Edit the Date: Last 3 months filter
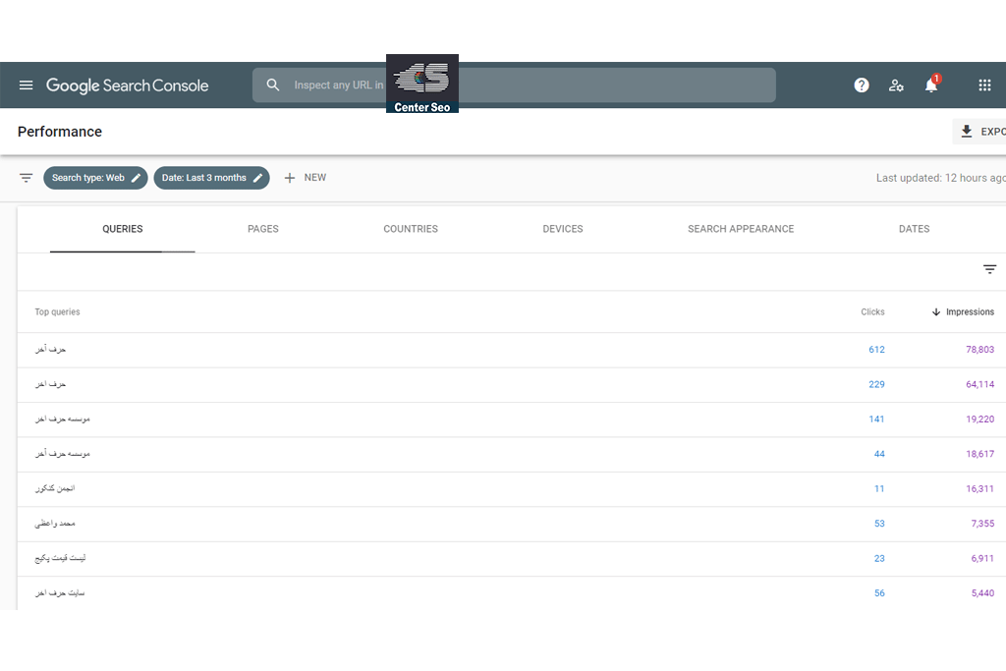 (211, 178)
